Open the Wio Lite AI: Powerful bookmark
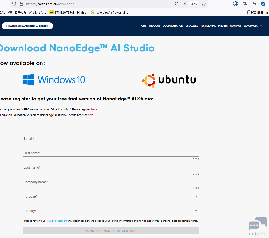The height and width of the screenshot is (238, 269). 109,13
